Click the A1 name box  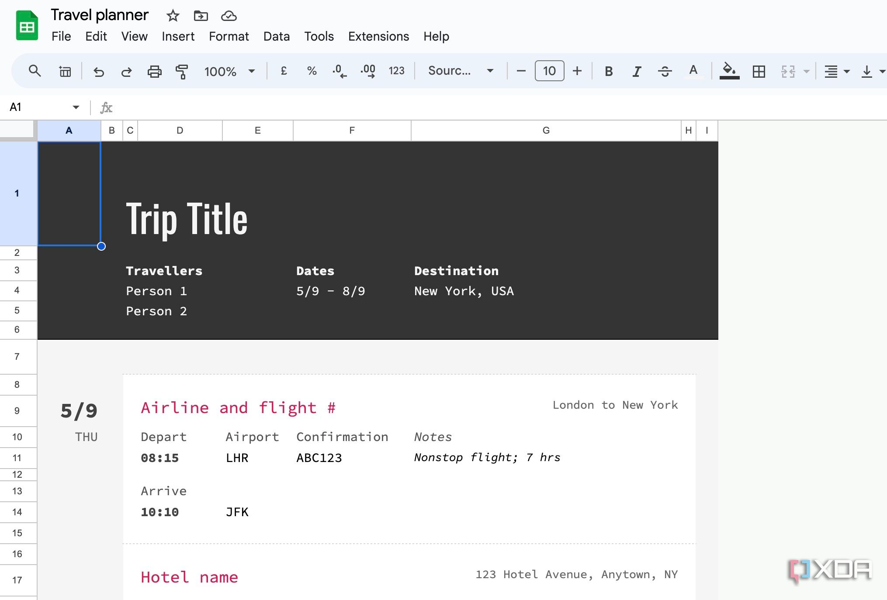click(x=39, y=107)
